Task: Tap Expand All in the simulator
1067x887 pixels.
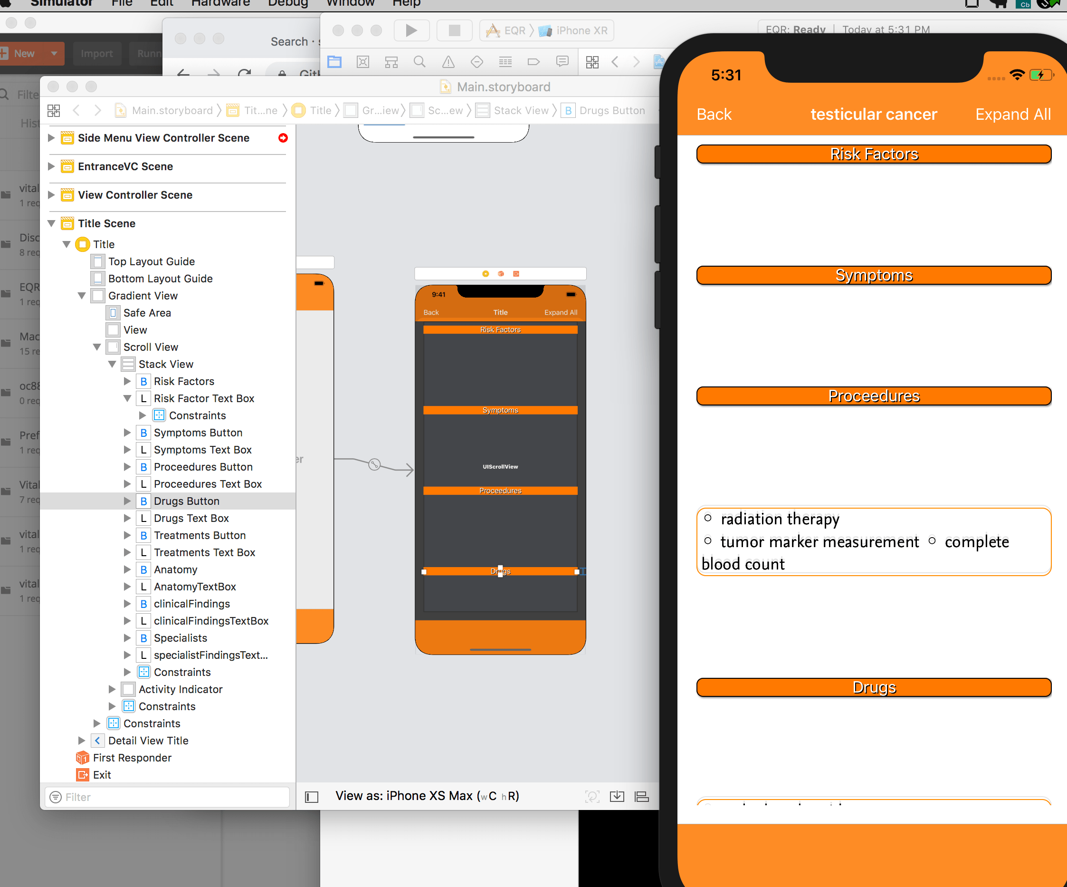Action: [1012, 115]
